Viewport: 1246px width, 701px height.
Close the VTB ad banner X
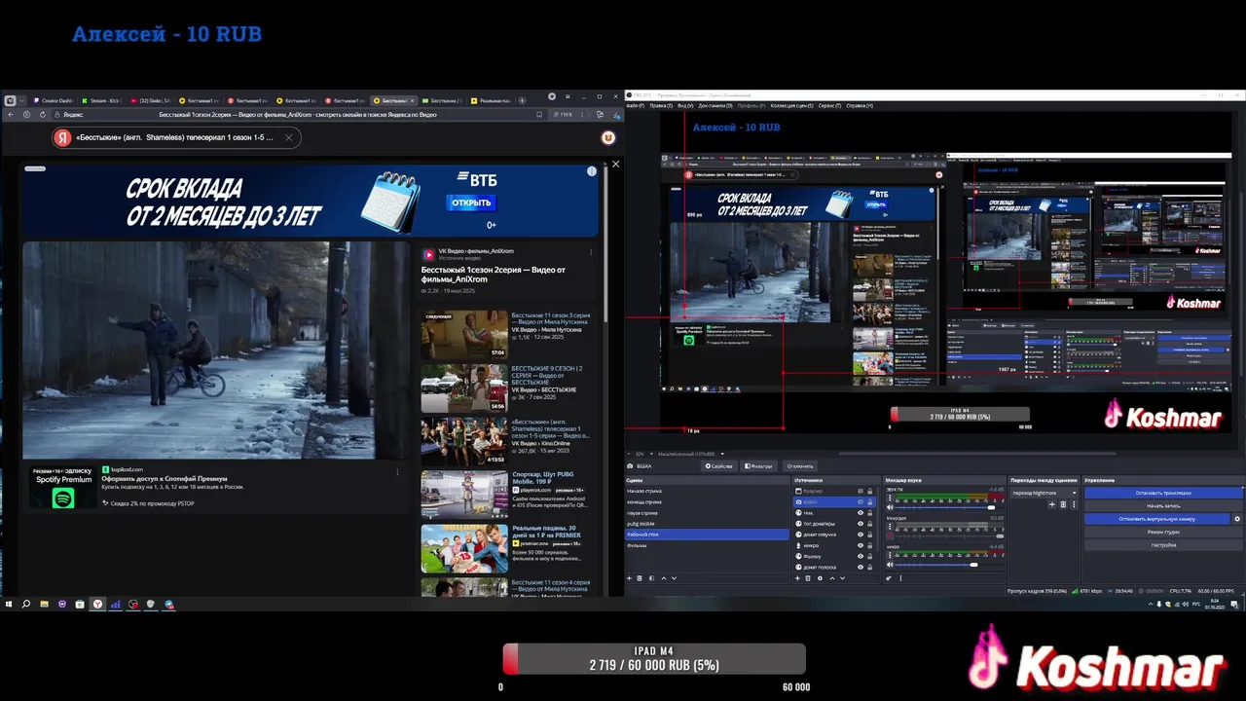pyautogui.click(x=615, y=164)
